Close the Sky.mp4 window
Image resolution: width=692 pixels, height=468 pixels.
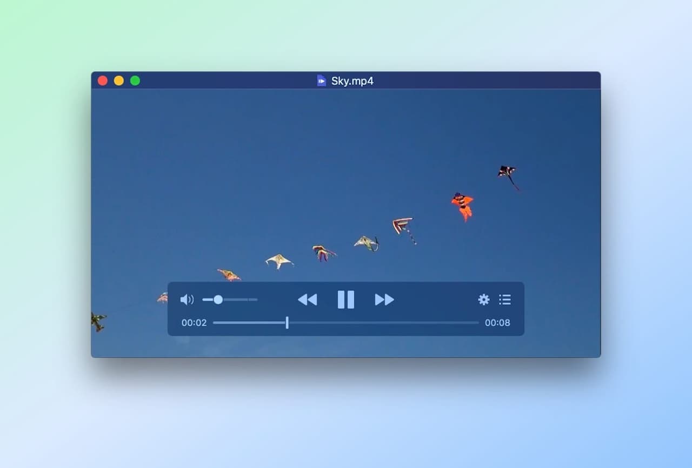[103, 81]
